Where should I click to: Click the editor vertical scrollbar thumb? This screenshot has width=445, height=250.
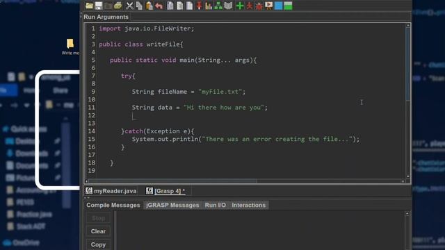coord(408,64)
